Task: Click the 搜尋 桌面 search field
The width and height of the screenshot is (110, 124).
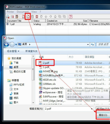Action: tap(103, 44)
